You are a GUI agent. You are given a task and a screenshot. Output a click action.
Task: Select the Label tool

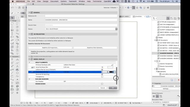click(12, 70)
